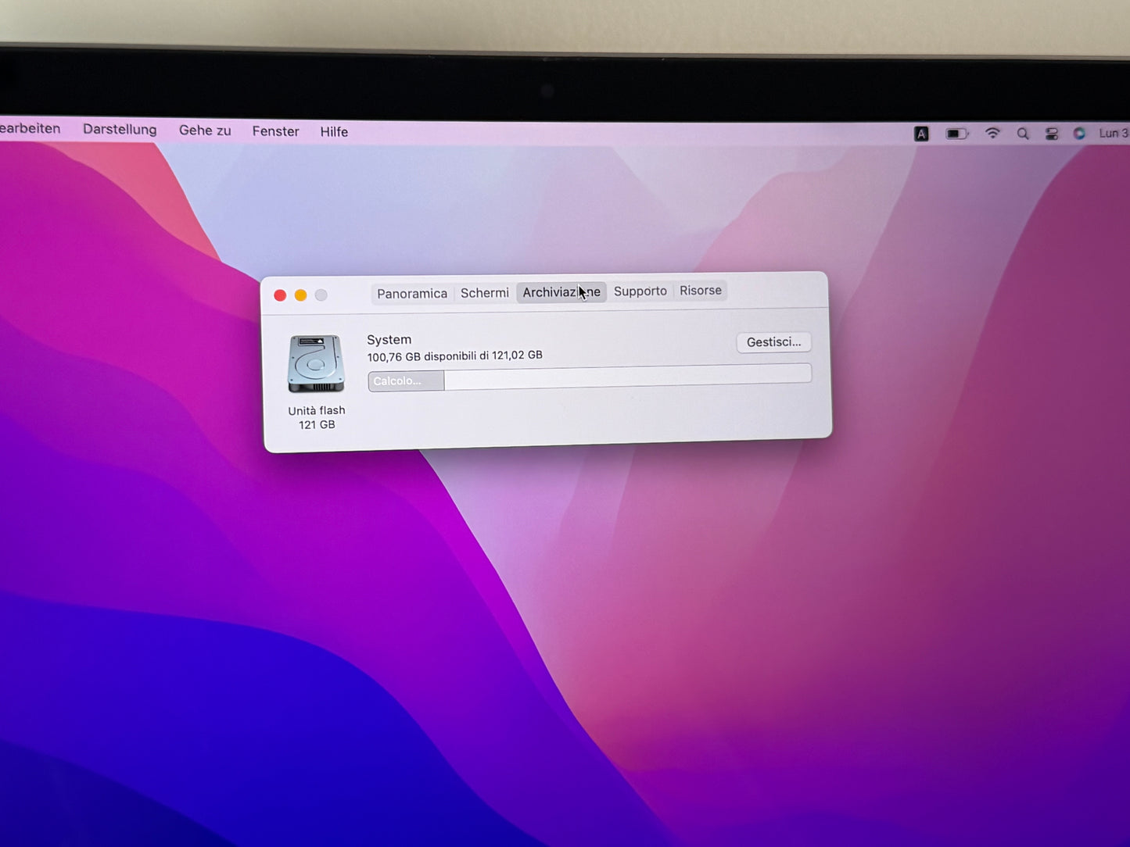Click the Gestisci... button
Viewport: 1130px width, 847px height.
tap(773, 342)
